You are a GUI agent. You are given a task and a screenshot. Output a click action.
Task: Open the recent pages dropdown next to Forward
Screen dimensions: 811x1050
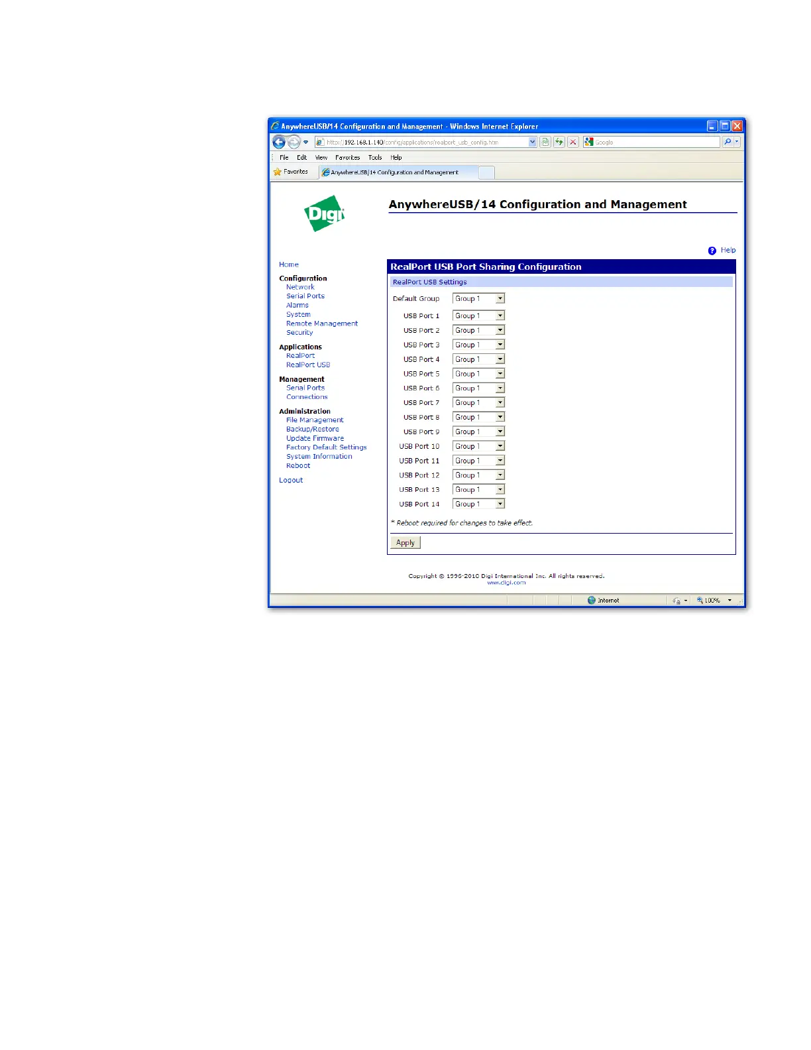(x=306, y=143)
